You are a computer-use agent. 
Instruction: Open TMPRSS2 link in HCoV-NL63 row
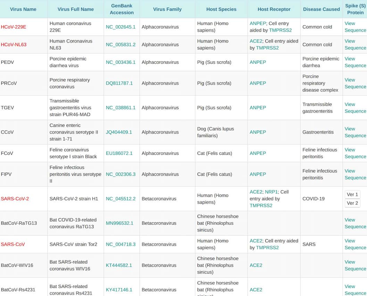point(267,48)
